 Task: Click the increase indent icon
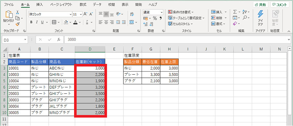pyautogui.click(x=124, y=22)
